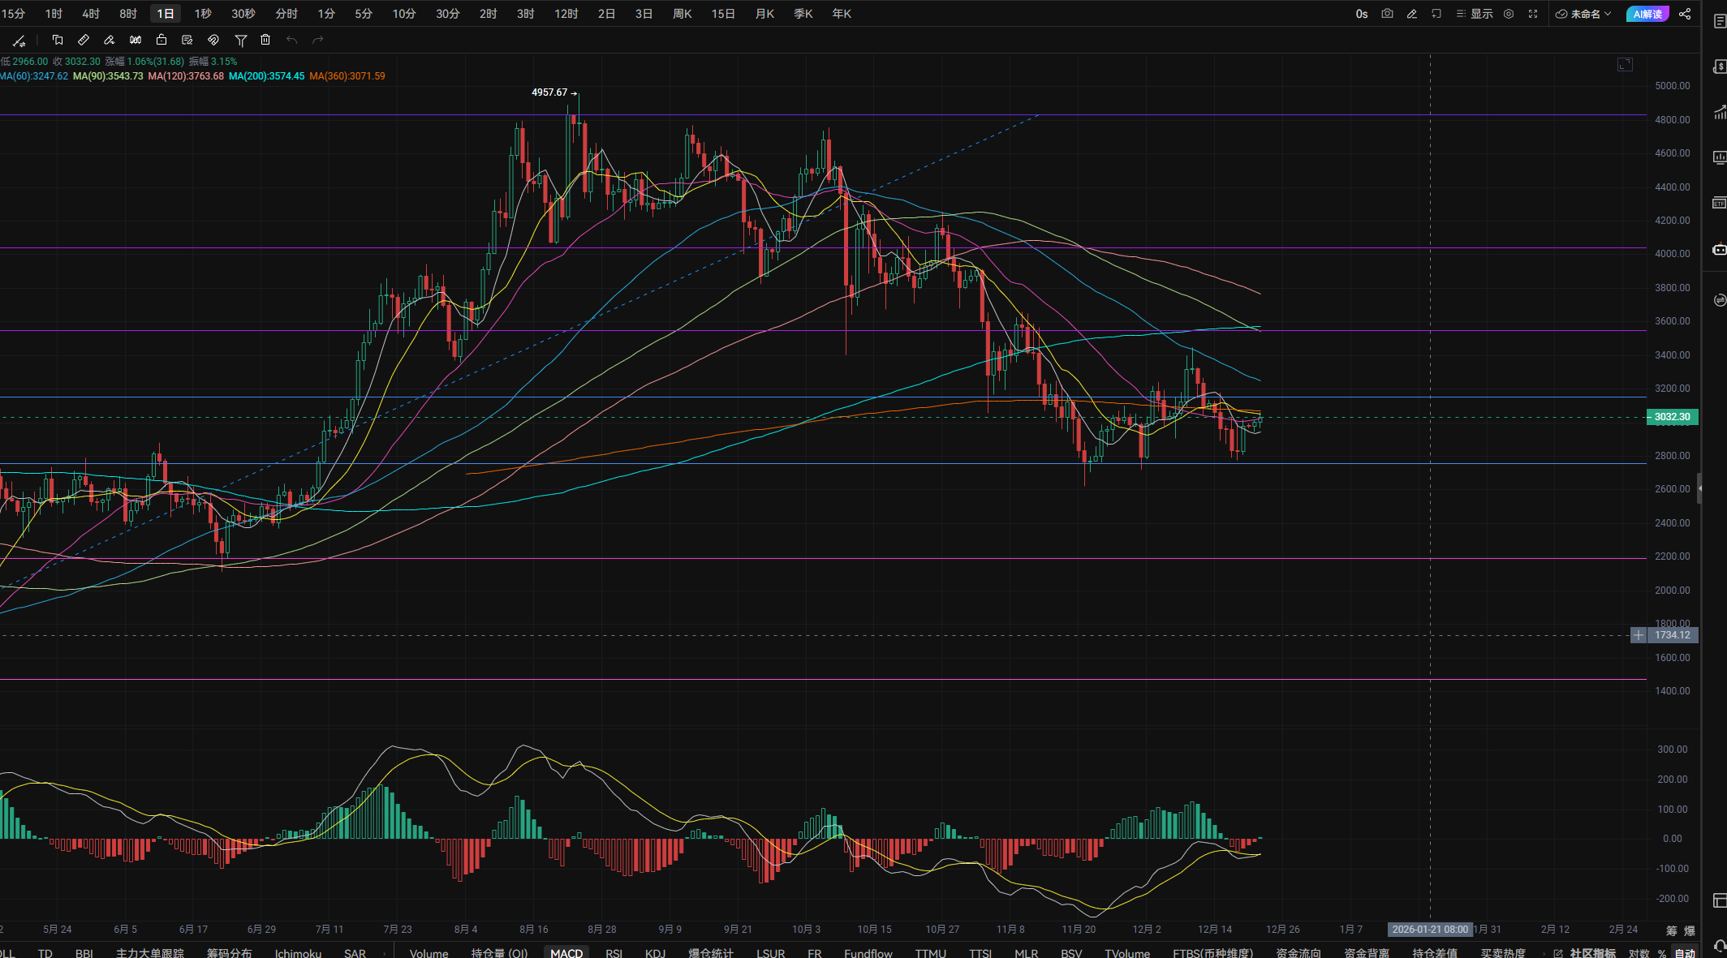Select the RSI indicator tab

[x=614, y=953]
